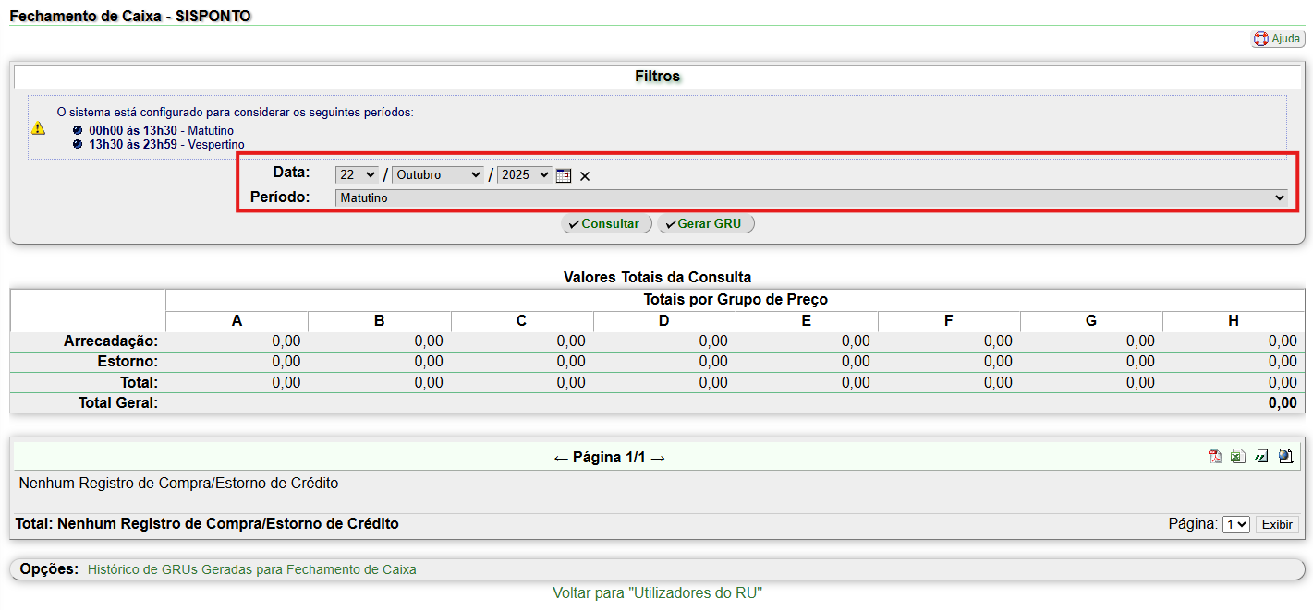Go to next page with right arrow
1313x610 pixels.
click(658, 458)
